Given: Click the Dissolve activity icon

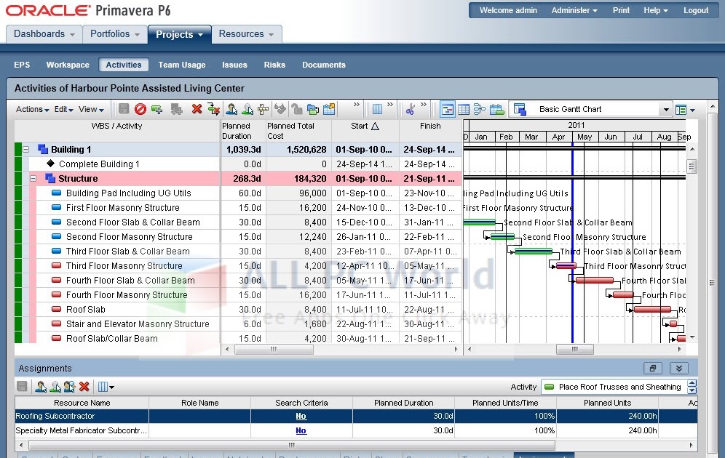Looking at the screenshot, I should 213,109.
